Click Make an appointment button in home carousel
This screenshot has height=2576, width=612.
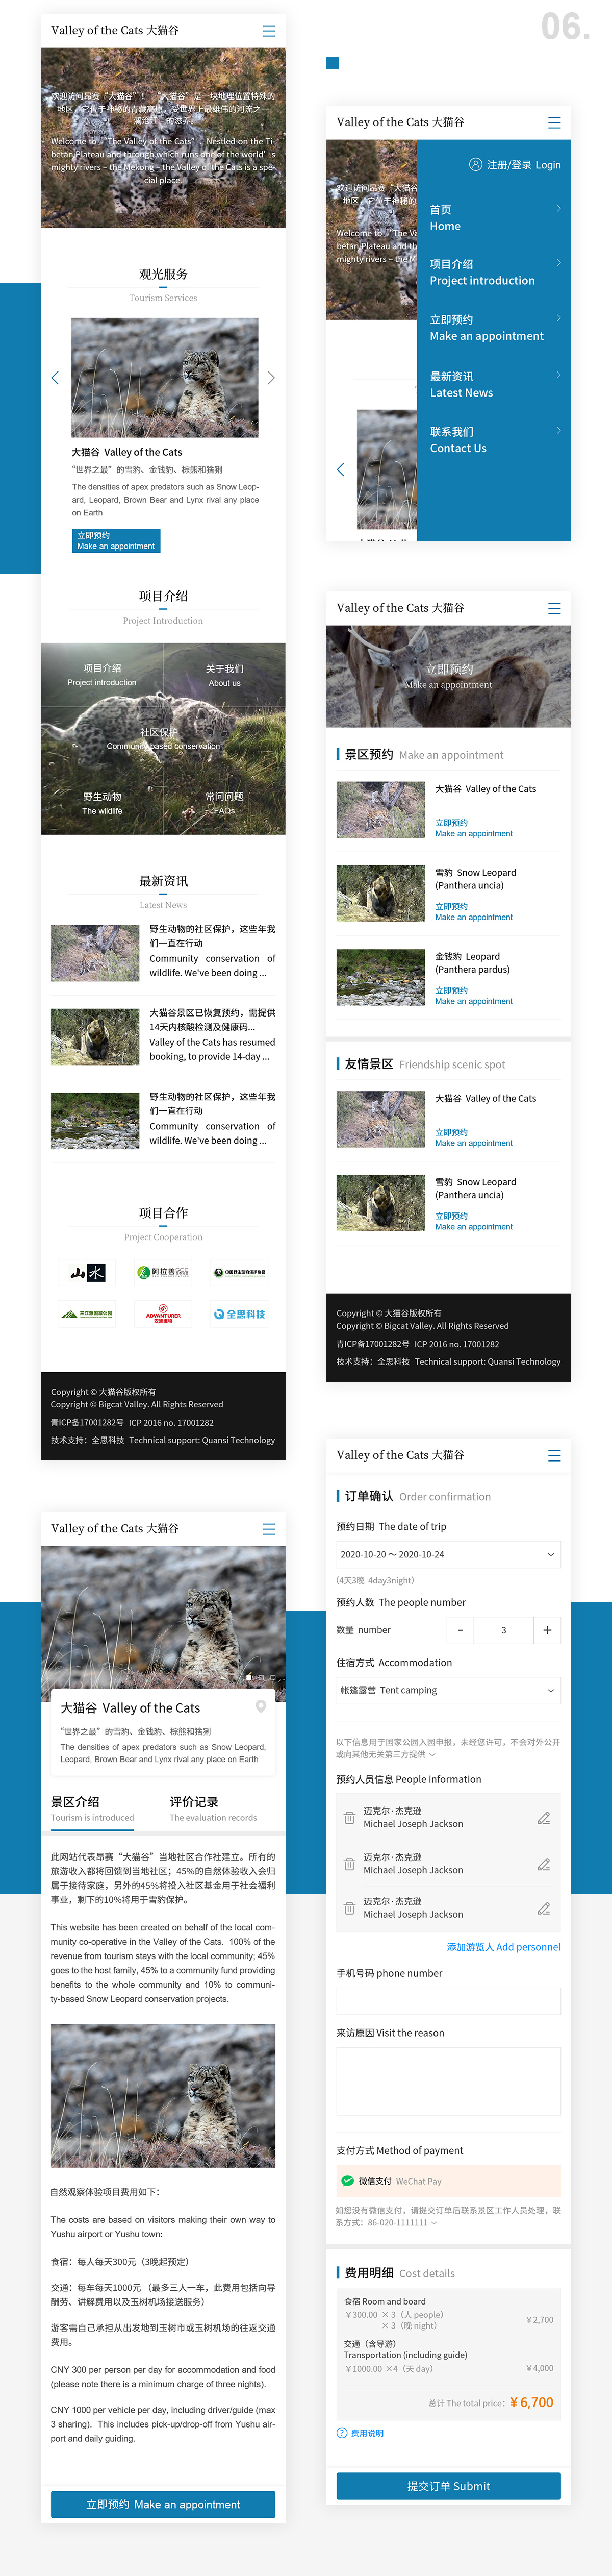(x=116, y=541)
